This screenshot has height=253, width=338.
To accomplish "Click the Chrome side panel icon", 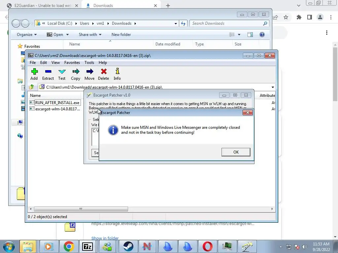I will [310, 17].
